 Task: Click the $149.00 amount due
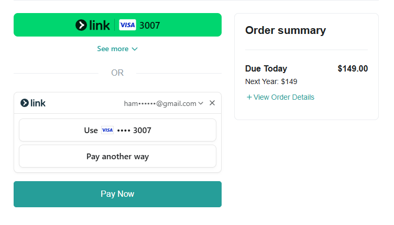[353, 68]
